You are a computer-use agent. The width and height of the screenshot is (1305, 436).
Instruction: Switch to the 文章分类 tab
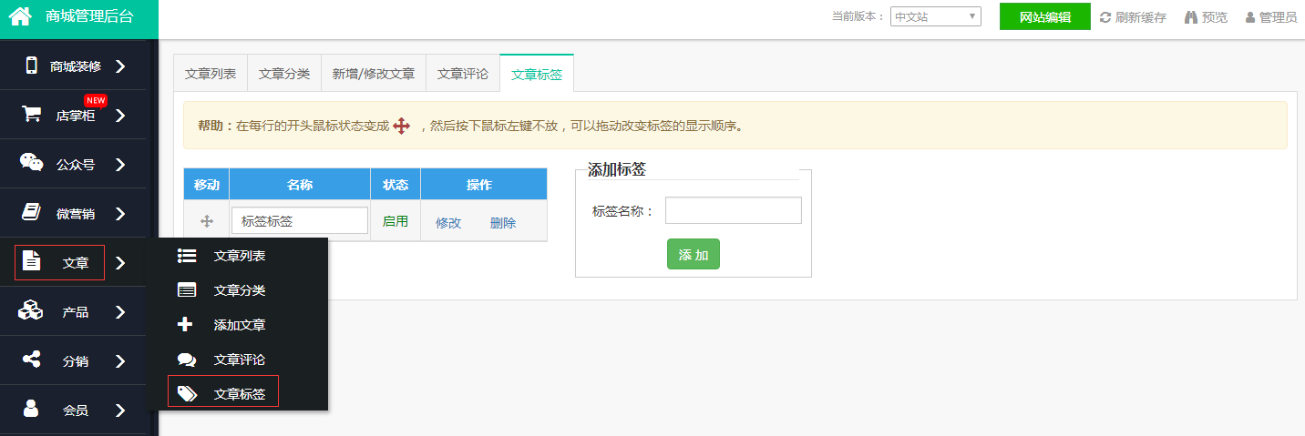click(x=284, y=74)
